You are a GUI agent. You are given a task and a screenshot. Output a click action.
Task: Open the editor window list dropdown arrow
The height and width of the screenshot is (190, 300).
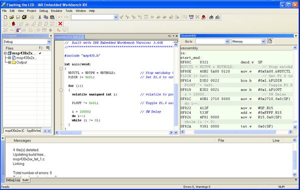click(x=173, y=36)
